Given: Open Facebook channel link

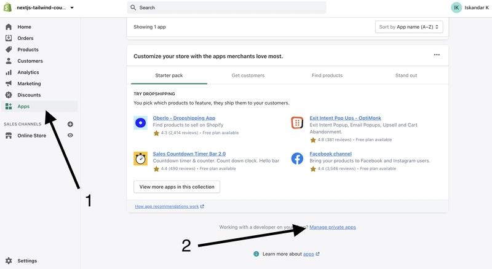Looking at the screenshot, I should 330,154.
